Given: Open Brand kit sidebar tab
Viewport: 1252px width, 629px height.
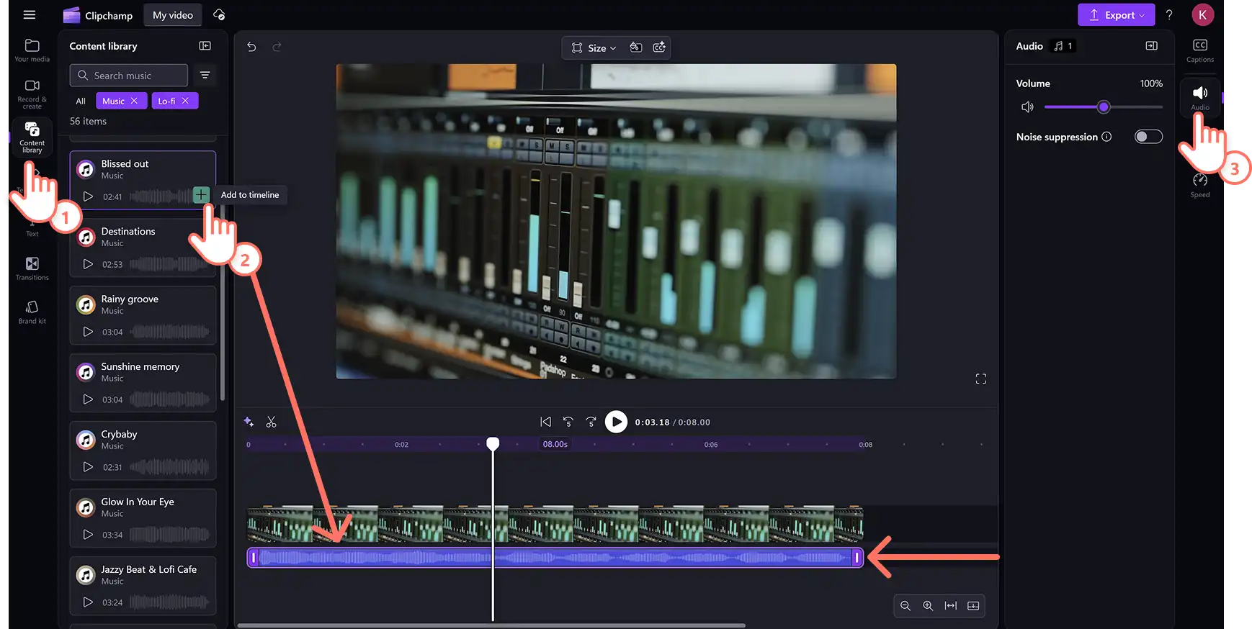Looking at the screenshot, I should click(x=32, y=312).
